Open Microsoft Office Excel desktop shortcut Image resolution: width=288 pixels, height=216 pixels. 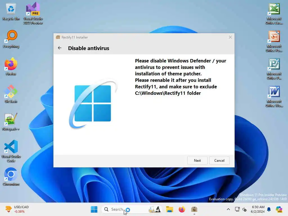click(x=274, y=14)
